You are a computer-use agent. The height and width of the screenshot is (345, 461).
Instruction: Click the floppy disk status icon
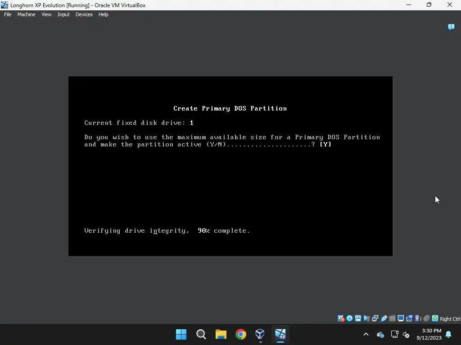[358, 318]
